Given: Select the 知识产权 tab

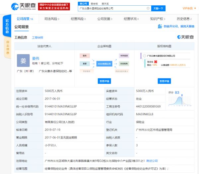Looking at the screenshot, I should point(156,19).
